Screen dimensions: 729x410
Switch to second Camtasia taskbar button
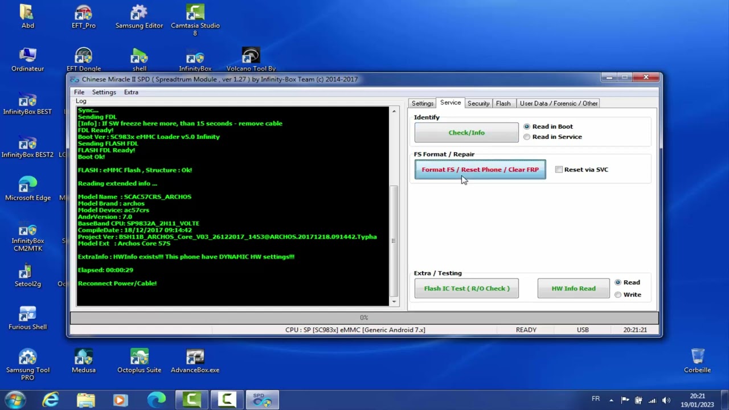click(x=227, y=400)
